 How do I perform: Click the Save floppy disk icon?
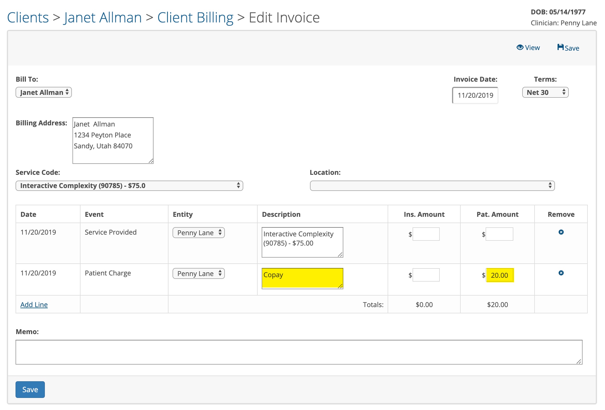567,47
